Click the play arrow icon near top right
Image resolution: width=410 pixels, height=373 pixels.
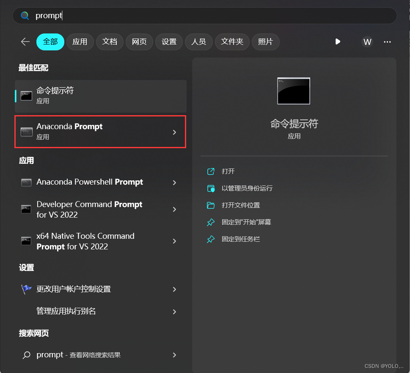coord(337,41)
